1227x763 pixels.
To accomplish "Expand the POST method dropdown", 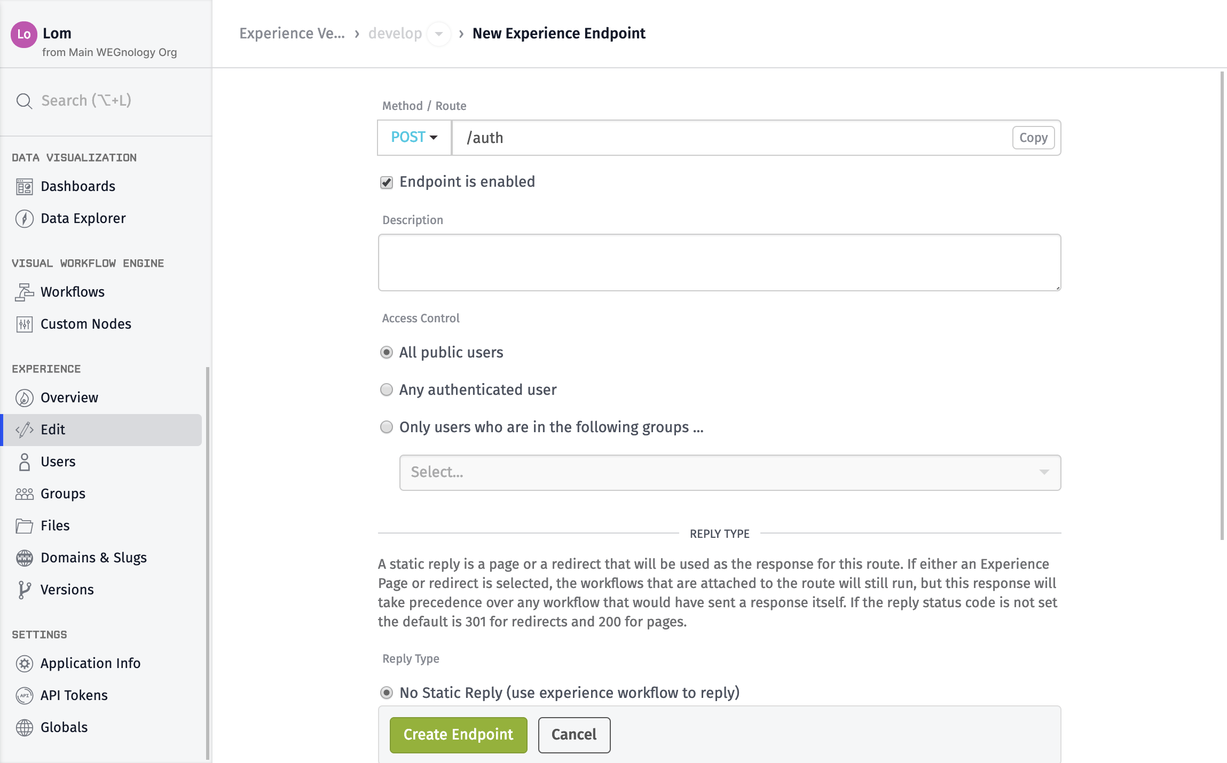I will coord(414,137).
